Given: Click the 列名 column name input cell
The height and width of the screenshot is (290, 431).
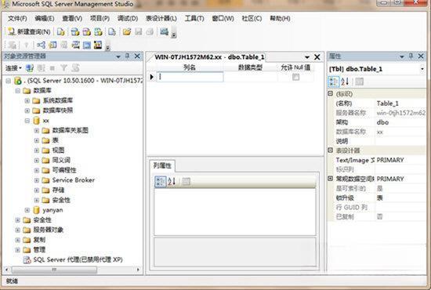Looking at the screenshot, I should 190,77.
